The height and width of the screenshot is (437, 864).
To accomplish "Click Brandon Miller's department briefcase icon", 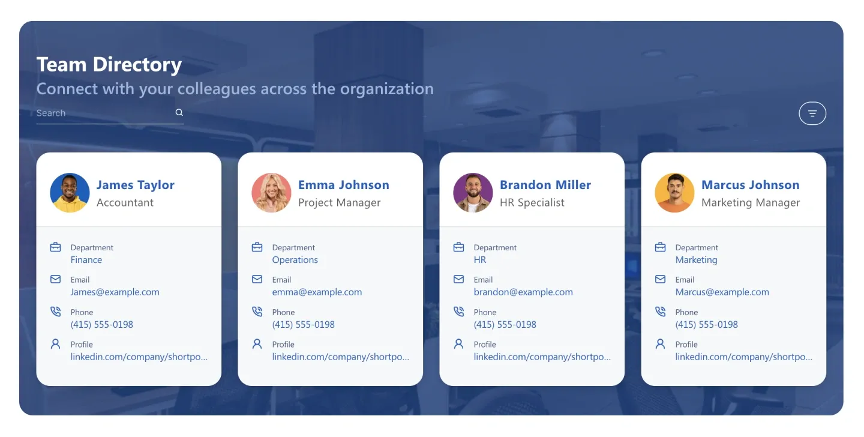I will pyautogui.click(x=459, y=247).
